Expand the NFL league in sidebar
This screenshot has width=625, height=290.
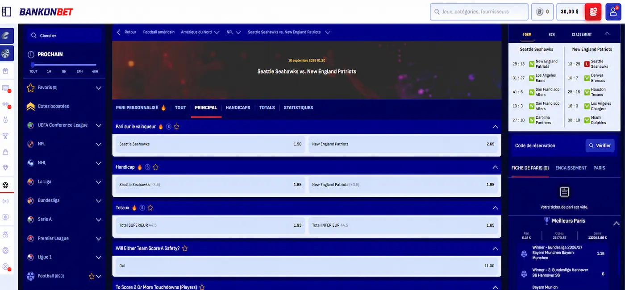(99, 144)
